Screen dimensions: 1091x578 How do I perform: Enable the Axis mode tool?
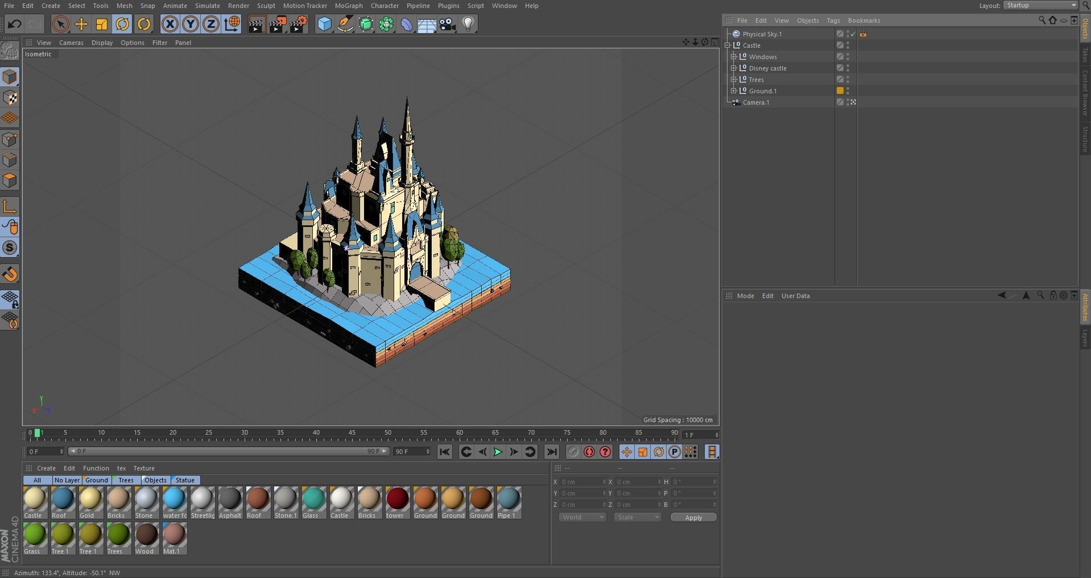coord(10,206)
